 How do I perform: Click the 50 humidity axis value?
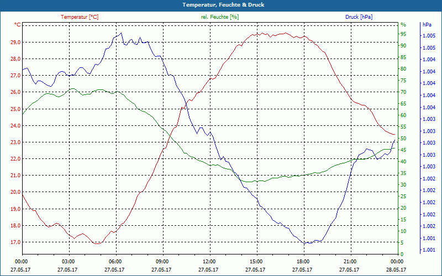click(403, 139)
